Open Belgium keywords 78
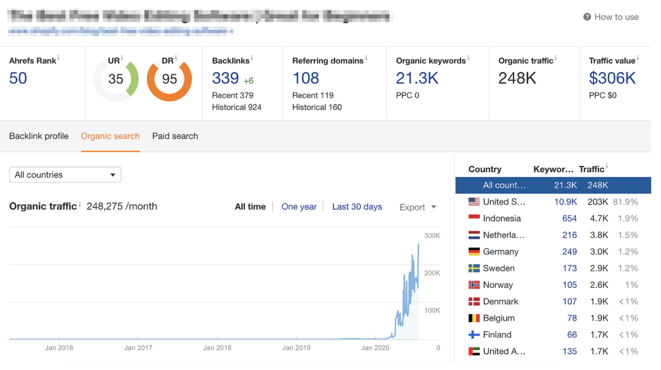This screenshot has width=661, height=370. click(572, 318)
